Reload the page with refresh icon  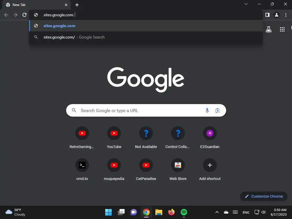click(x=25, y=15)
